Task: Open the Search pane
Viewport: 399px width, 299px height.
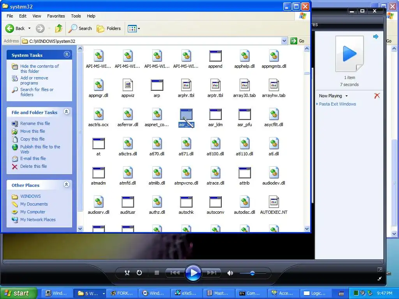Action: click(80, 28)
